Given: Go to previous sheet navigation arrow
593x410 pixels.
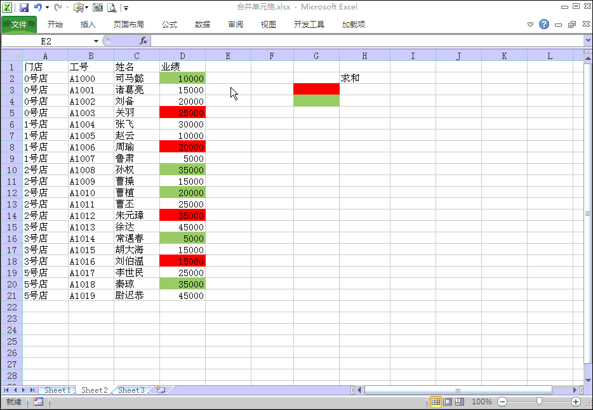Looking at the screenshot, I should [x=15, y=390].
